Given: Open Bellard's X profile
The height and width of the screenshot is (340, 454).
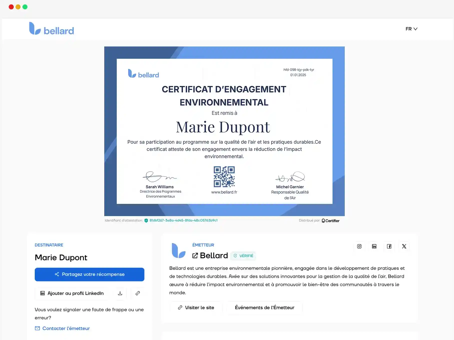Looking at the screenshot, I should (404, 246).
